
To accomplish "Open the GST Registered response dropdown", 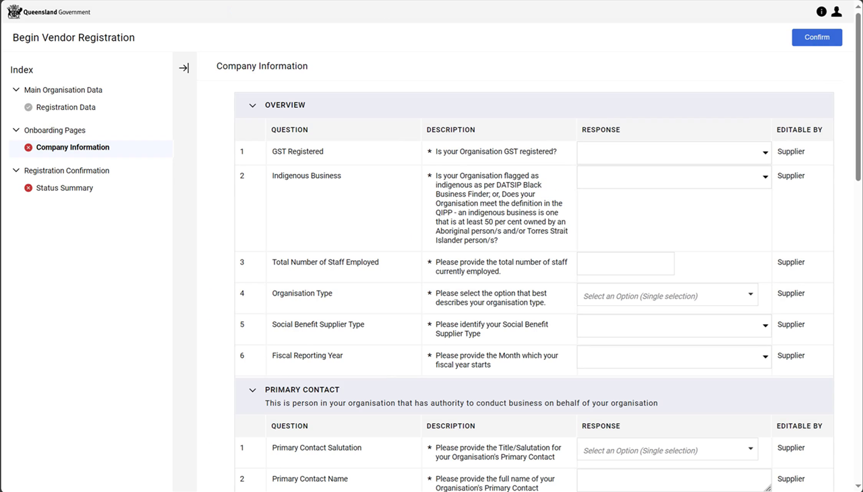I will click(674, 152).
